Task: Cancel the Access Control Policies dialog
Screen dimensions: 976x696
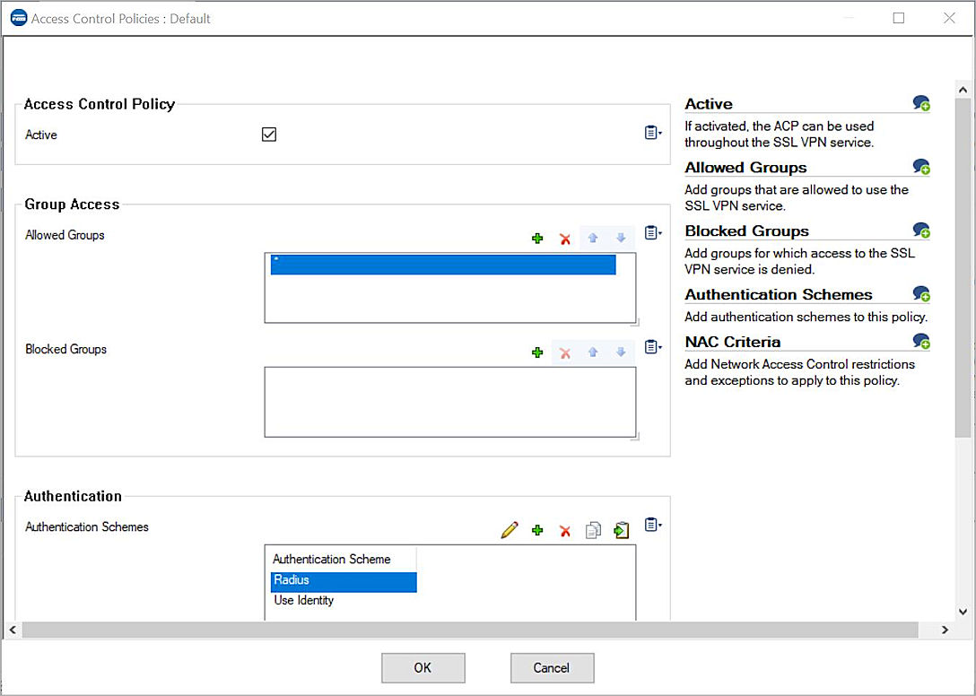Action: pos(552,667)
